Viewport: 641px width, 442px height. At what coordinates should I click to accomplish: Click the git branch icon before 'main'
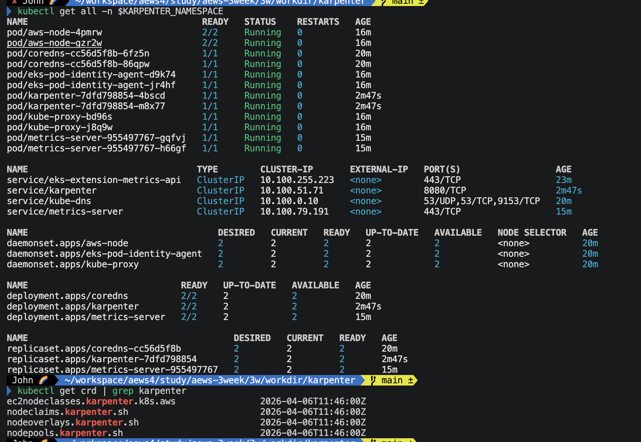coord(373,380)
